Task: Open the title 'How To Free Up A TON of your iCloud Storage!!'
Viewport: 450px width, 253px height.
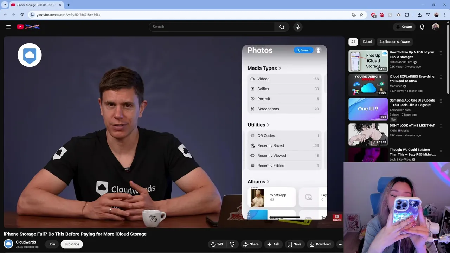Action: point(412,54)
